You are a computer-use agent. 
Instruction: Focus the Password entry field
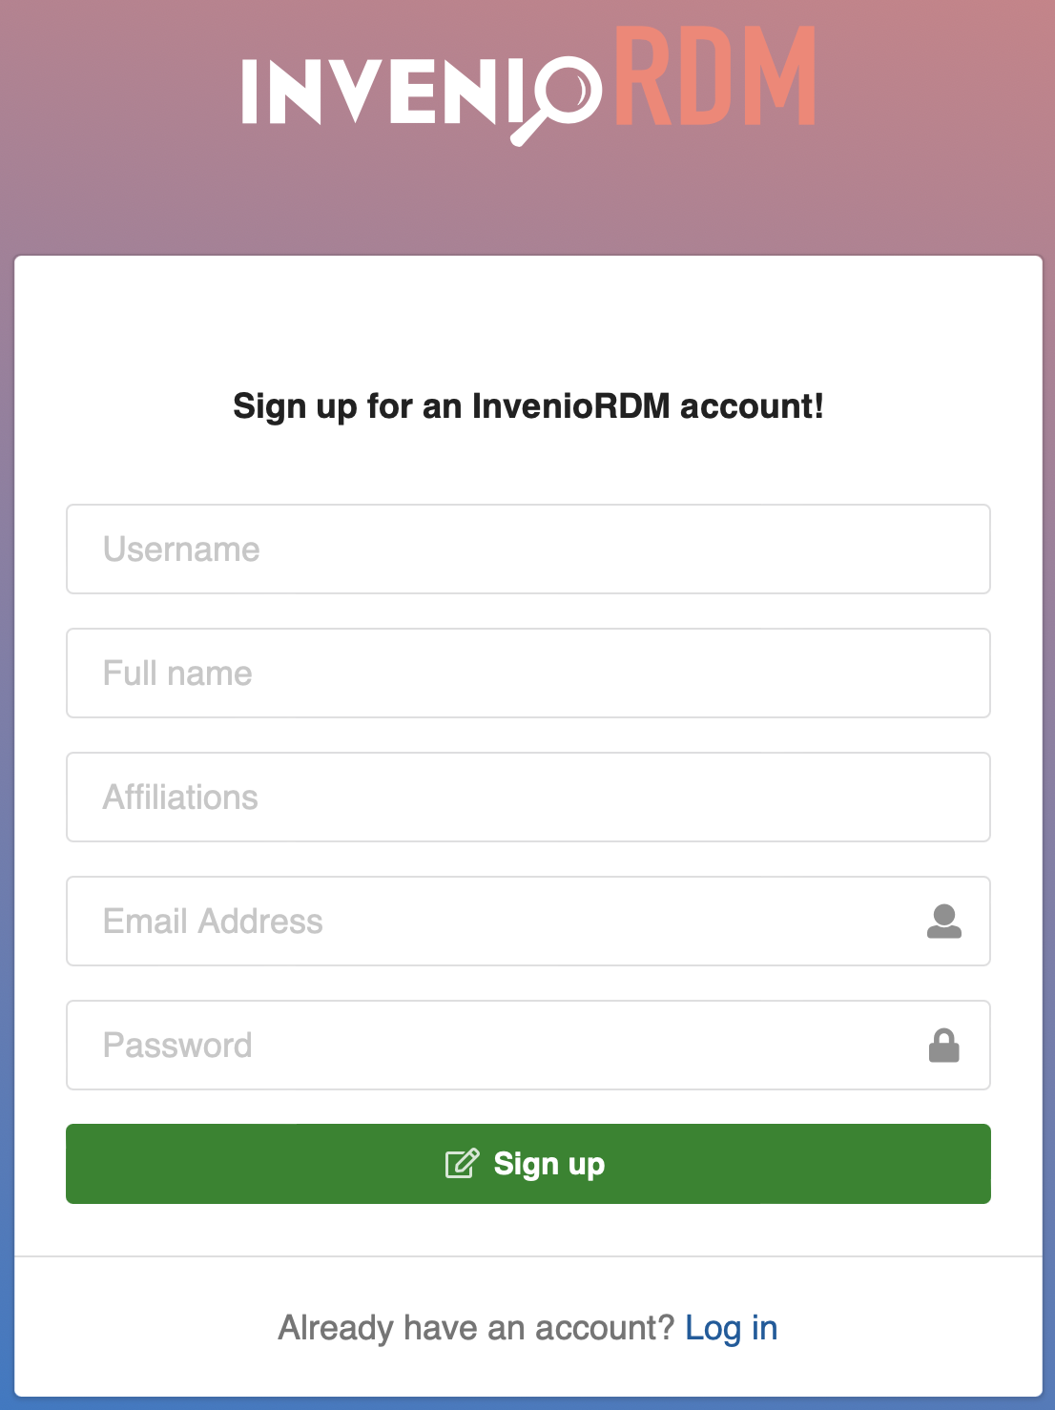(528, 1046)
